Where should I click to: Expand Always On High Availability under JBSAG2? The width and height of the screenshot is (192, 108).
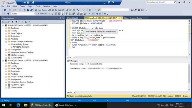[x=6, y=77]
